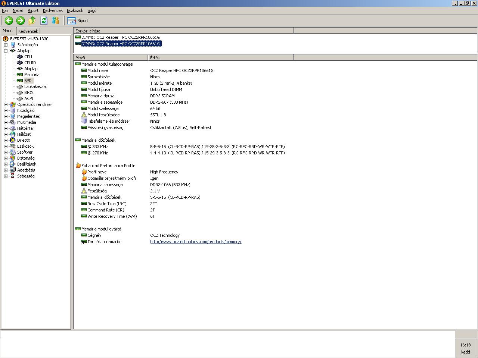Expand the Operációs rendszer tree node

(6, 104)
